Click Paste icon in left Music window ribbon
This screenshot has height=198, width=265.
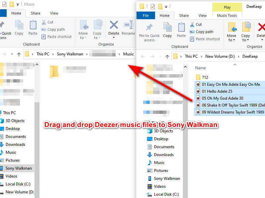click(x=33, y=25)
